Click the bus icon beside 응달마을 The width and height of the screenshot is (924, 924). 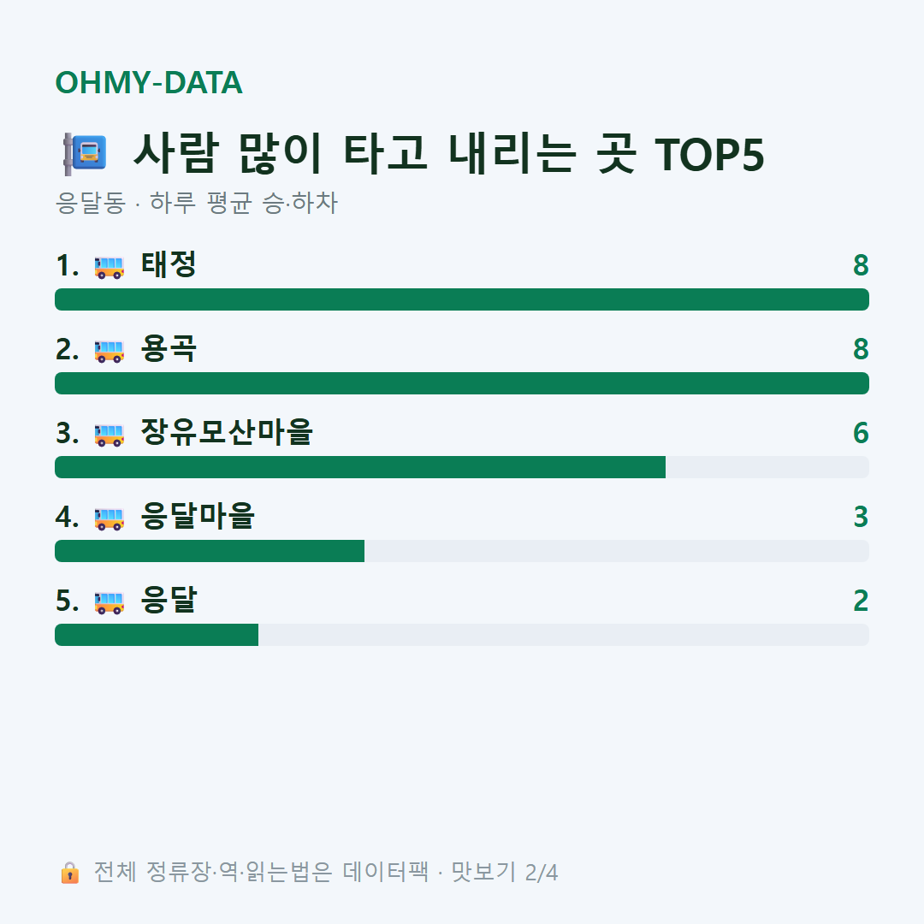click(109, 518)
